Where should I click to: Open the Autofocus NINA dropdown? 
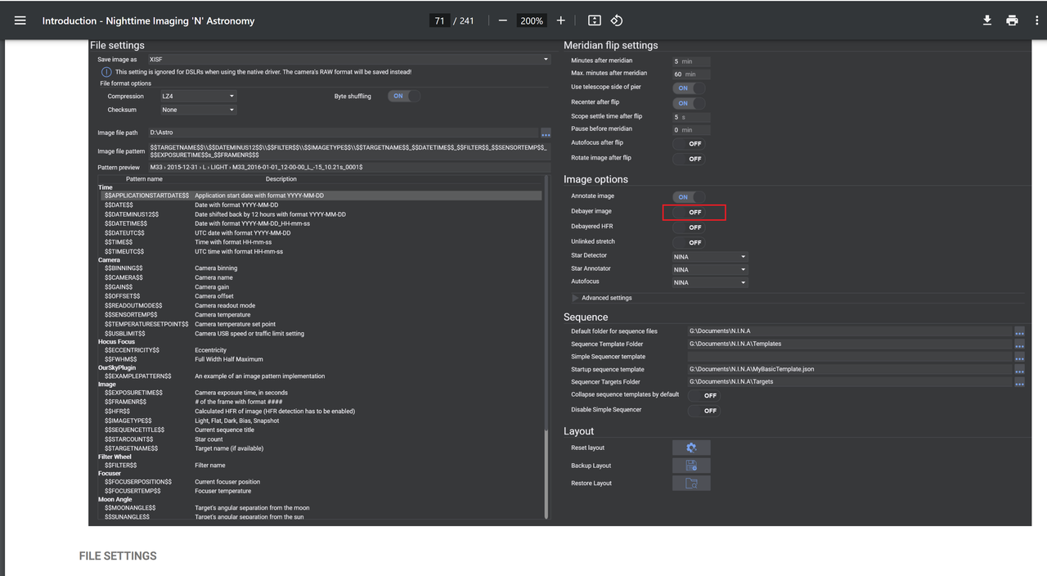pos(710,282)
